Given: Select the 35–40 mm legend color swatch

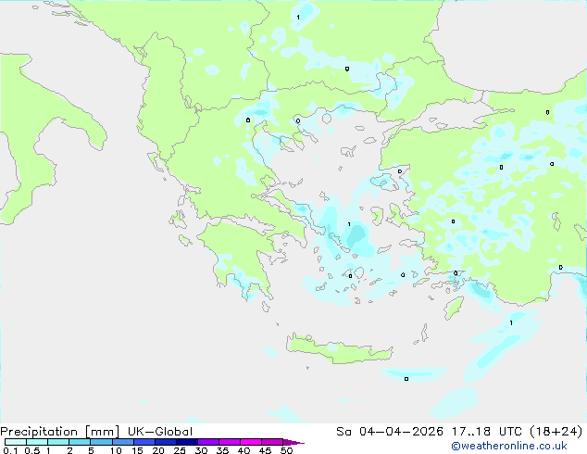Looking at the screenshot, I should pyautogui.click(x=230, y=442).
